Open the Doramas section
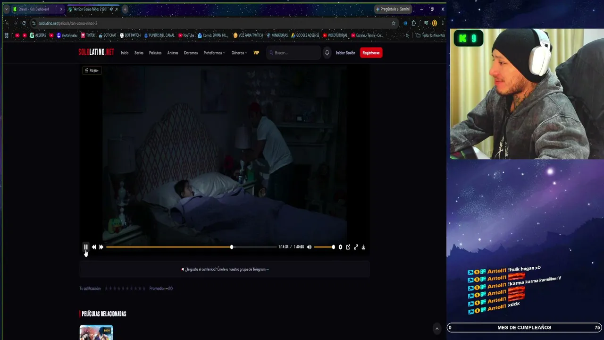This screenshot has height=340, width=604. click(x=191, y=53)
